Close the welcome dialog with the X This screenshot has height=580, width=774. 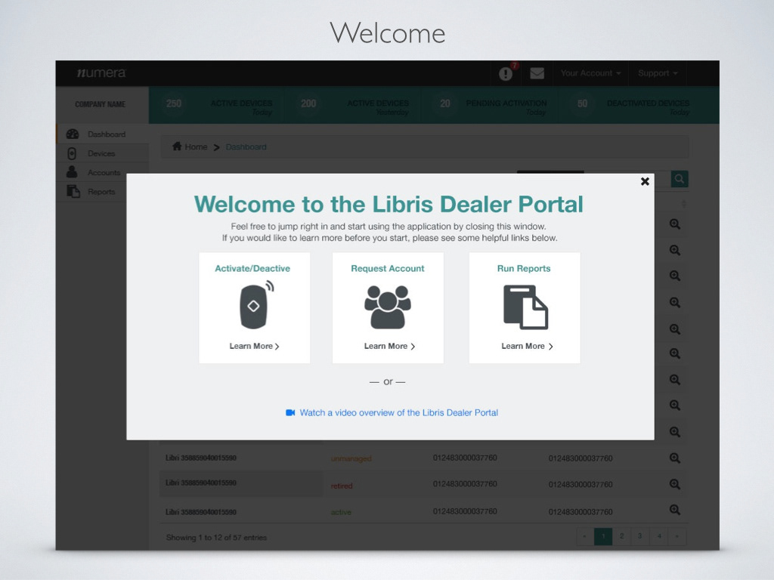tap(645, 181)
